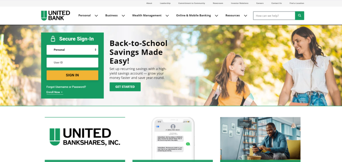Open Find a Location link
Image resolution: width=342 pixels, height=162 pixels.
pos(297,3)
